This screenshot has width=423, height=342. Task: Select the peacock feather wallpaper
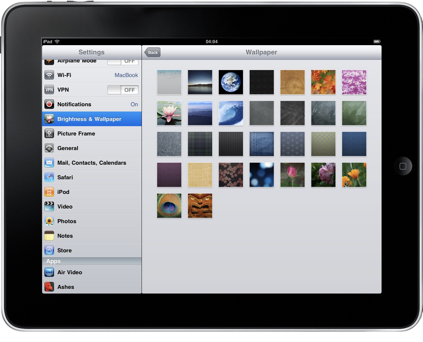point(169,206)
